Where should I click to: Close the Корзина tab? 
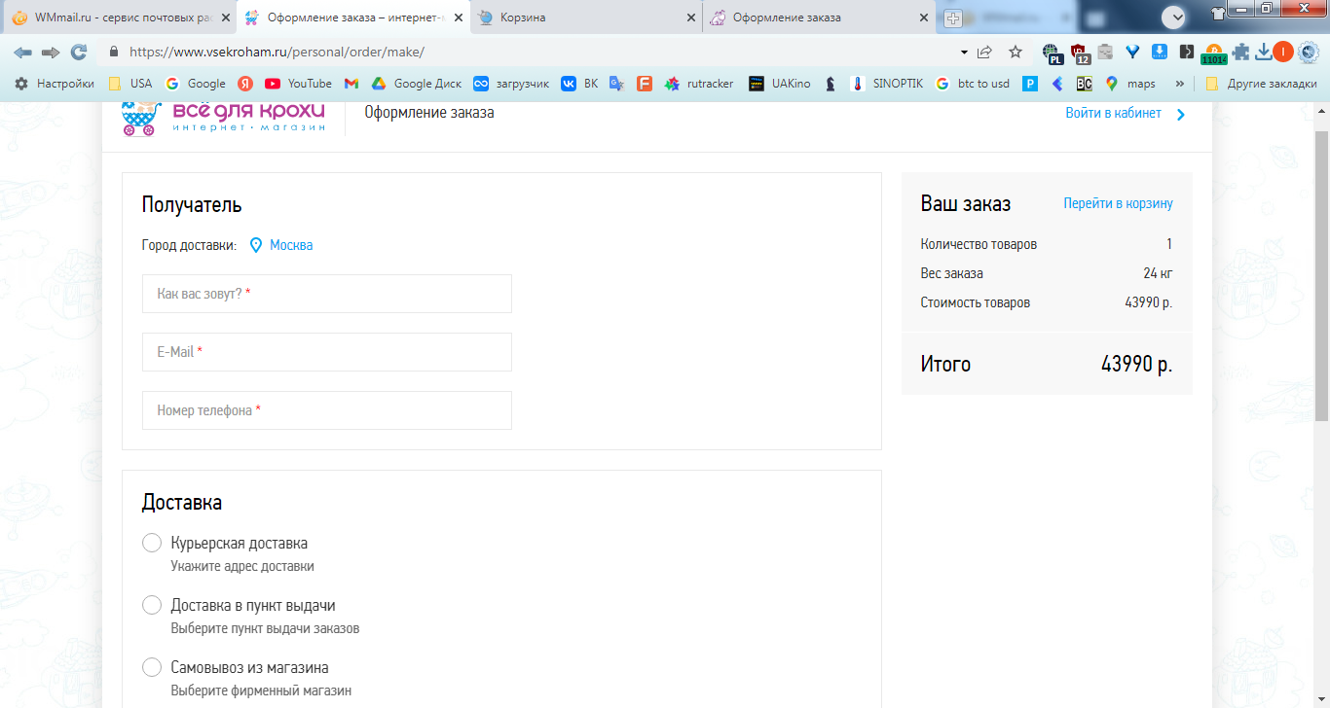[692, 18]
